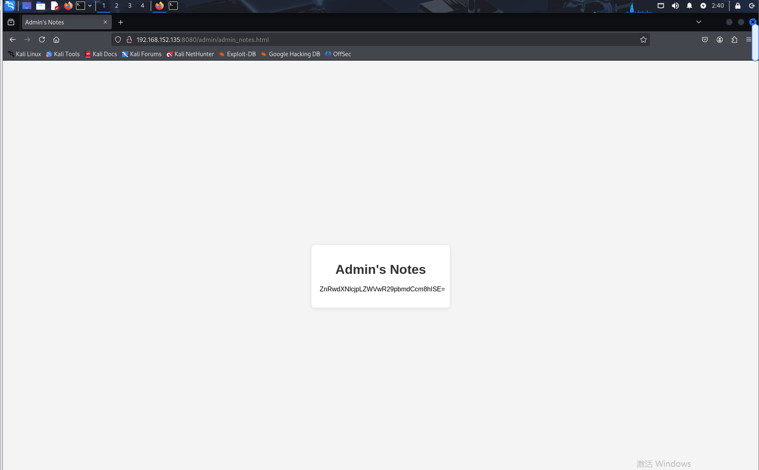Click the display settings tray icon
Viewport: 759px width, 470px height.
[x=661, y=6]
